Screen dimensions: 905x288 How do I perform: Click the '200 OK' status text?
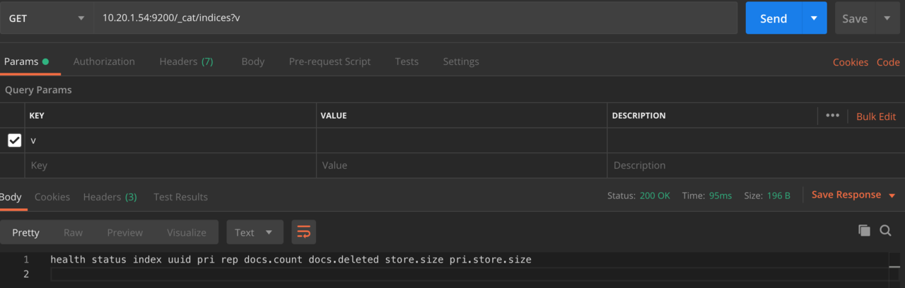pos(655,196)
